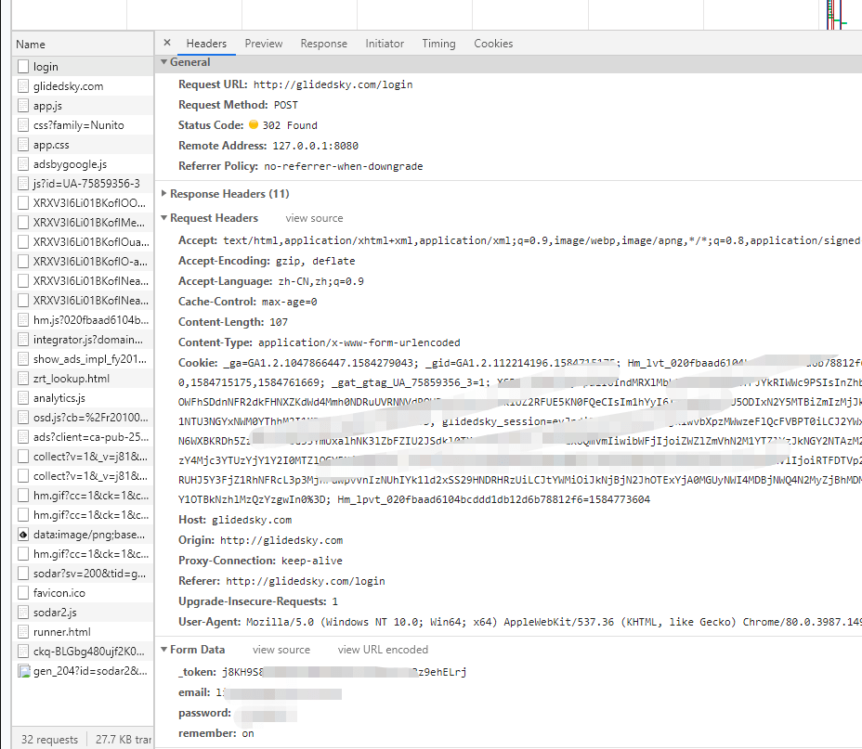This screenshot has height=749, width=862.
Task: Select the zrt_lookup.html file icon
Action: [x=23, y=379]
